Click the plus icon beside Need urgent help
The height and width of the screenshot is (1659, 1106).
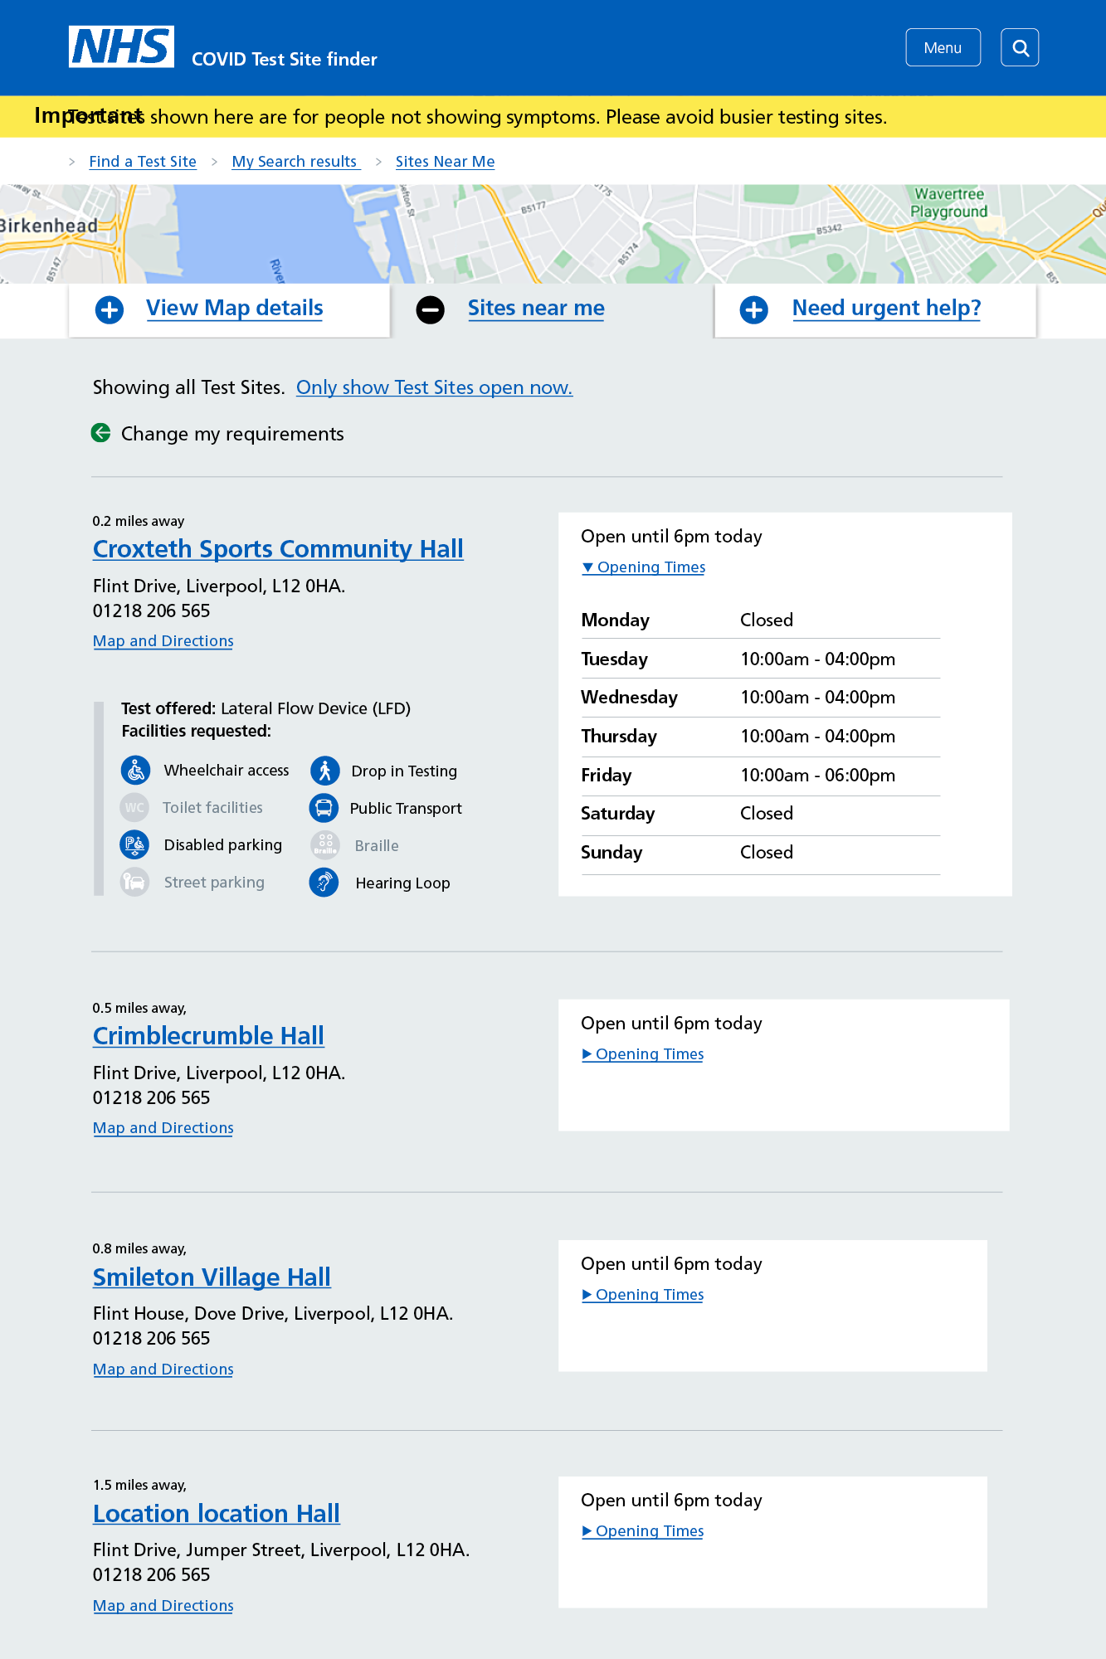754,310
